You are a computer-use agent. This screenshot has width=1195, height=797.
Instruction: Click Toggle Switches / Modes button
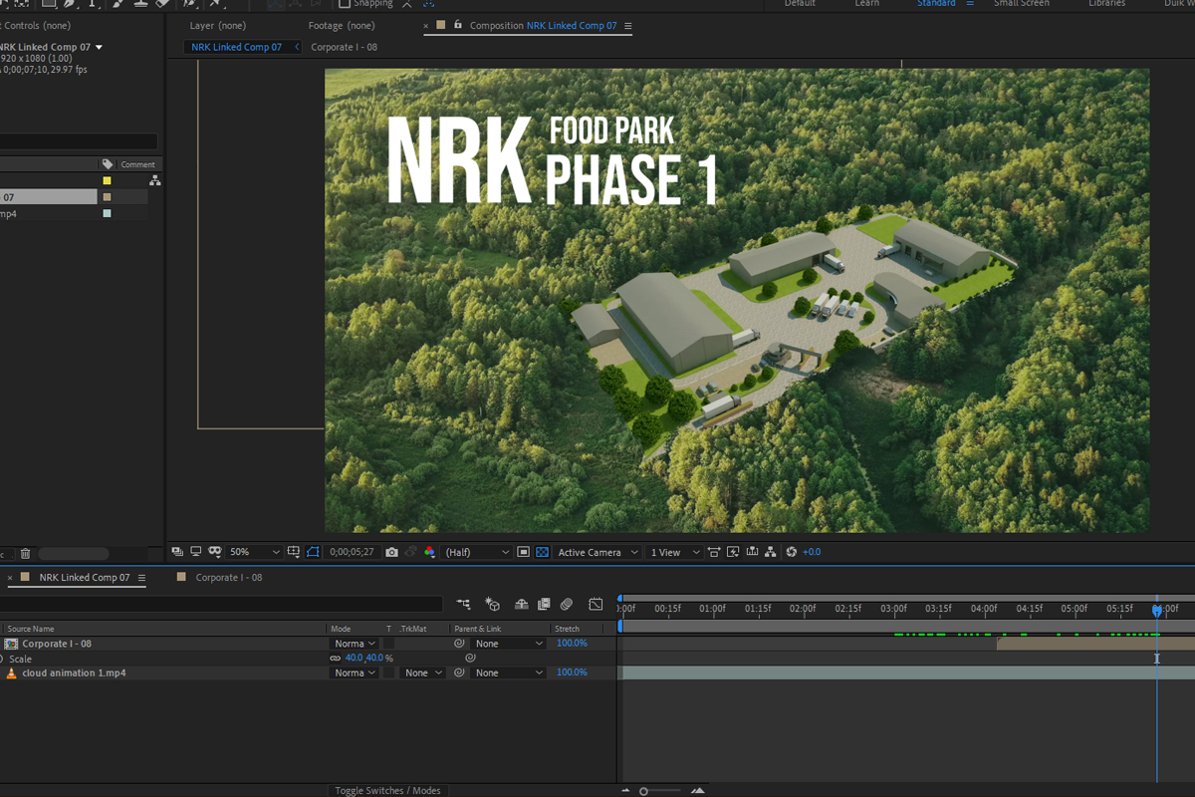point(387,790)
